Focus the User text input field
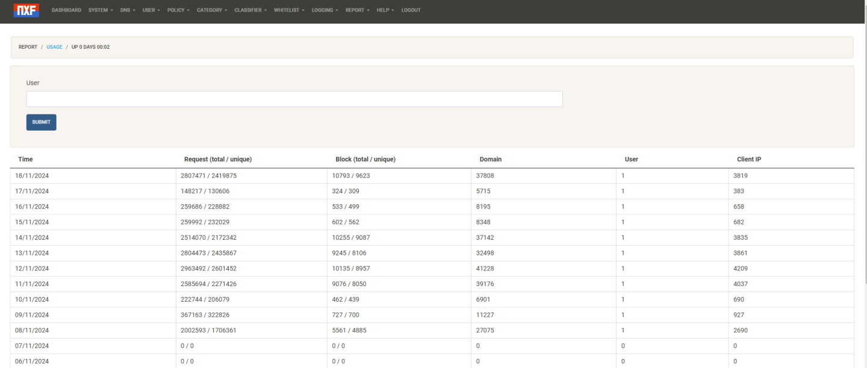Viewport: 867px width, 368px height. pyautogui.click(x=294, y=99)
